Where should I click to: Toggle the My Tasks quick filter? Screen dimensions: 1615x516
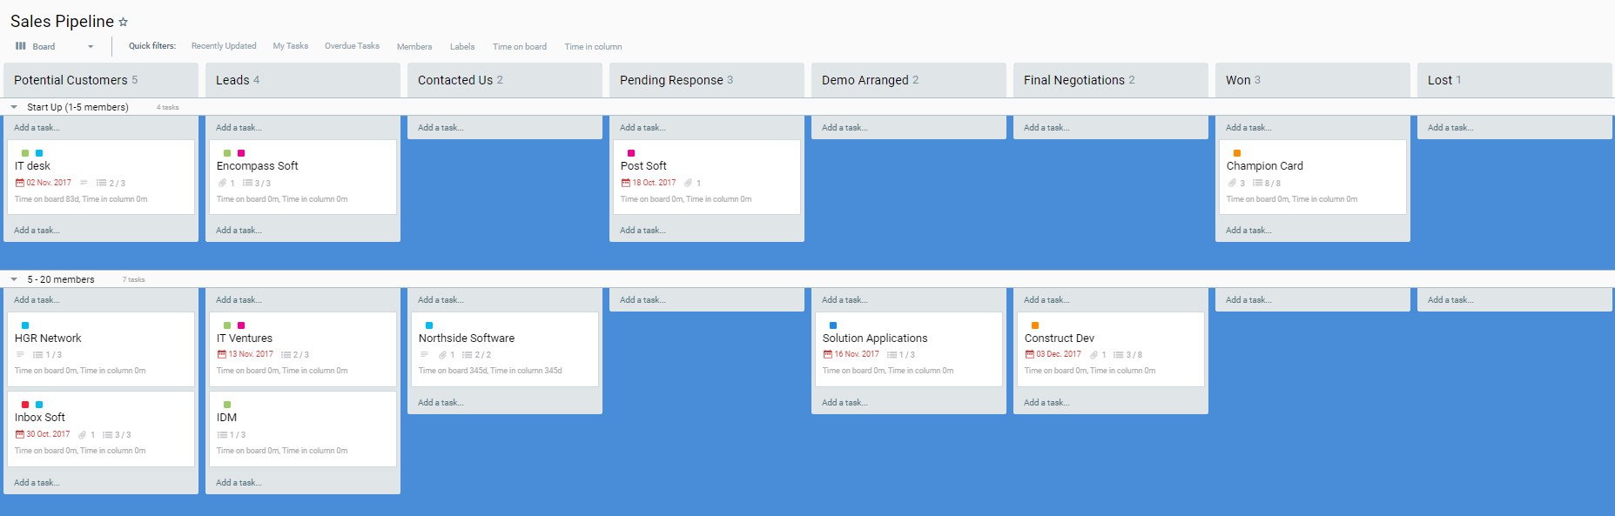(x=290, y=46)
